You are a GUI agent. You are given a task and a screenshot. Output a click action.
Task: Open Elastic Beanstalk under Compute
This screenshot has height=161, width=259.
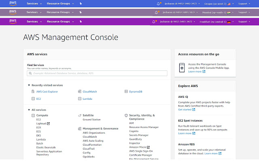tap(46, 148)
